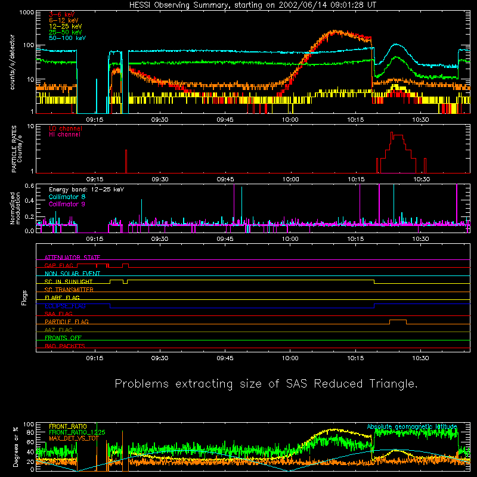Click the 1000 tick on counts axis
This screenshot has width=477, height=477.
[x=27, y=13]
